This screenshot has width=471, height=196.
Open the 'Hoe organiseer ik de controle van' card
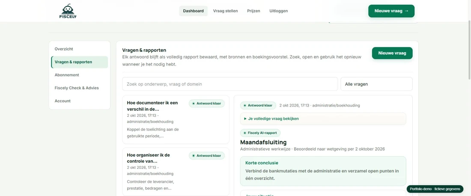[176, 172]
